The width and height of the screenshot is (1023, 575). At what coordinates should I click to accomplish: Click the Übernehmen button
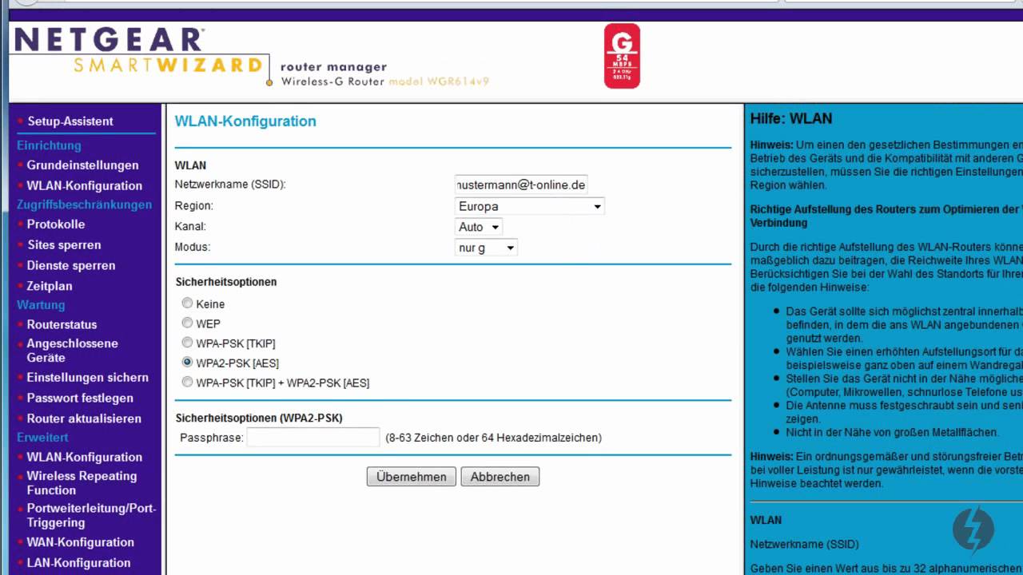412,477
